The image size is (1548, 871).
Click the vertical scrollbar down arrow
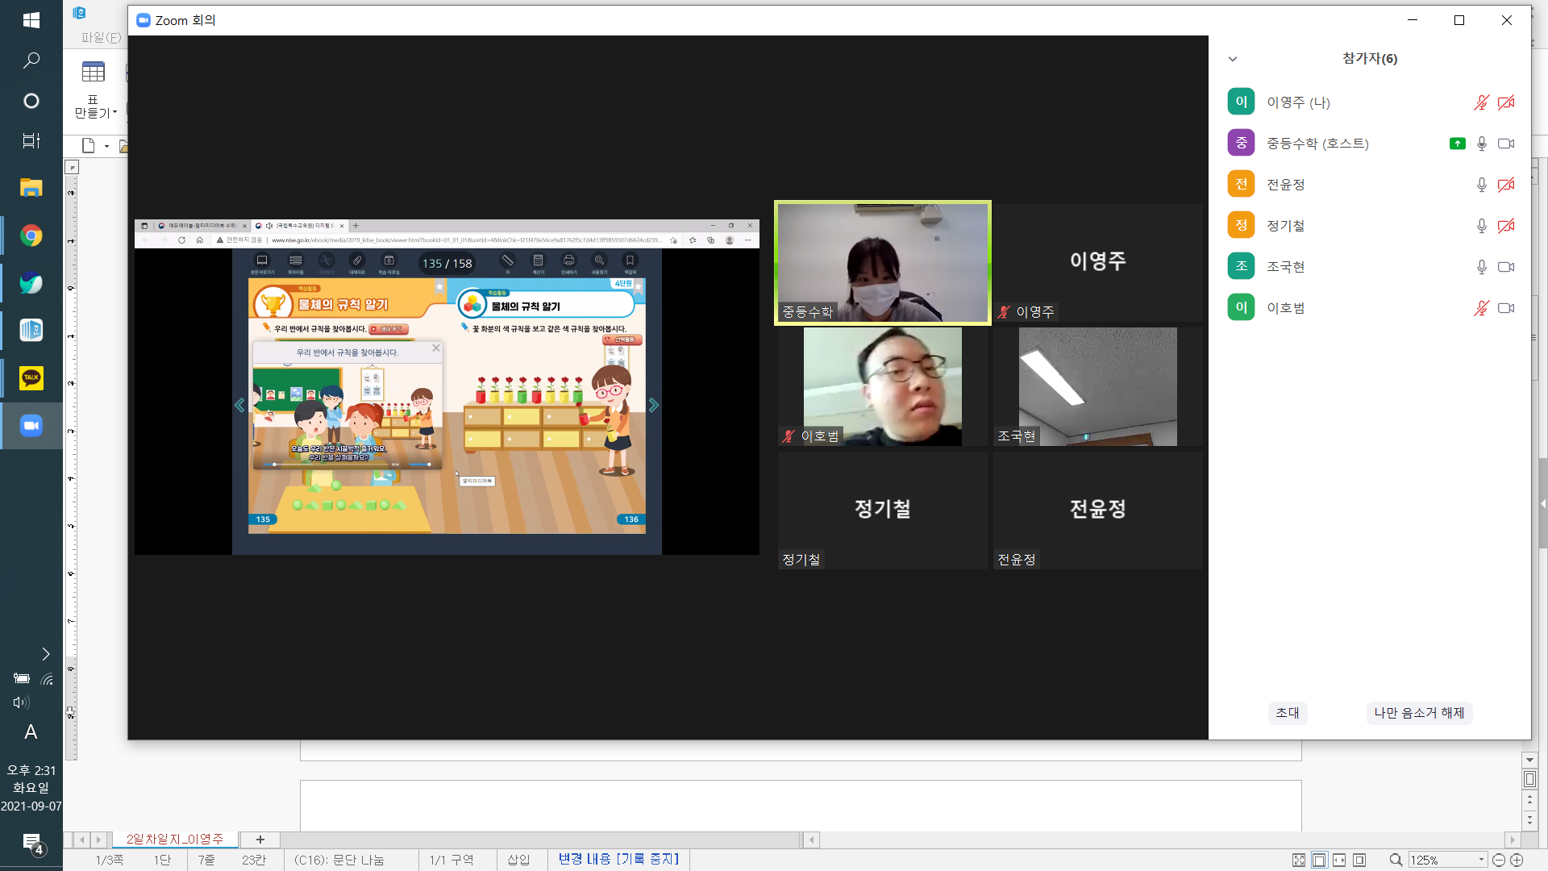pos(1529,760)
